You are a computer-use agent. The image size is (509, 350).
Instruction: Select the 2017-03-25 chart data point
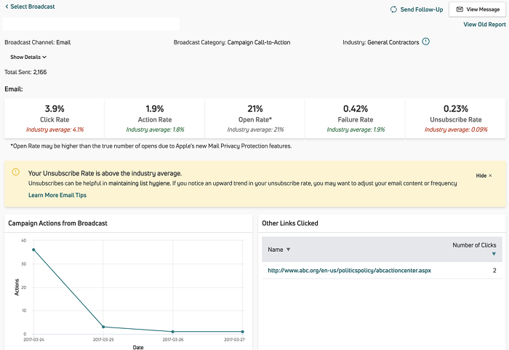point(103,327)
